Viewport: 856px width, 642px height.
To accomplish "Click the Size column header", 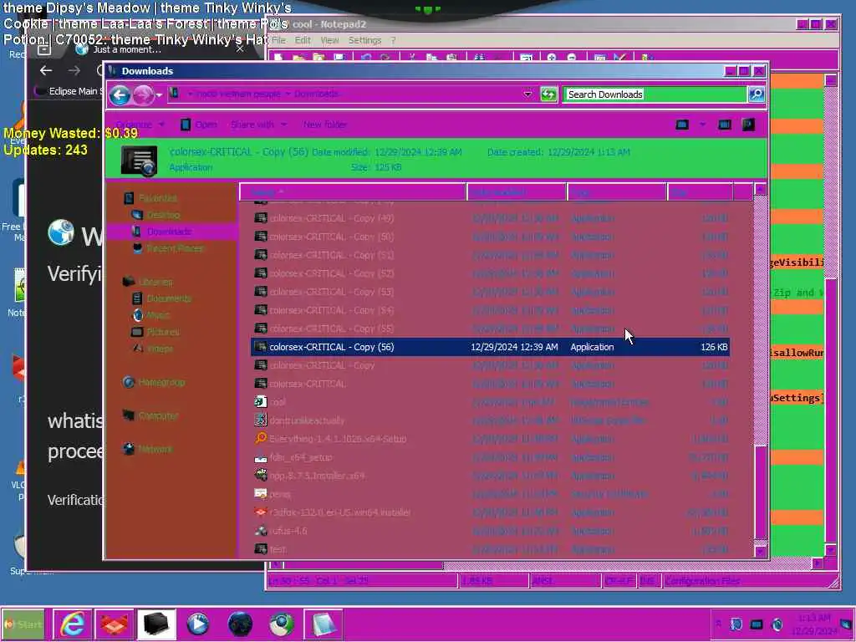I will 700,192.
